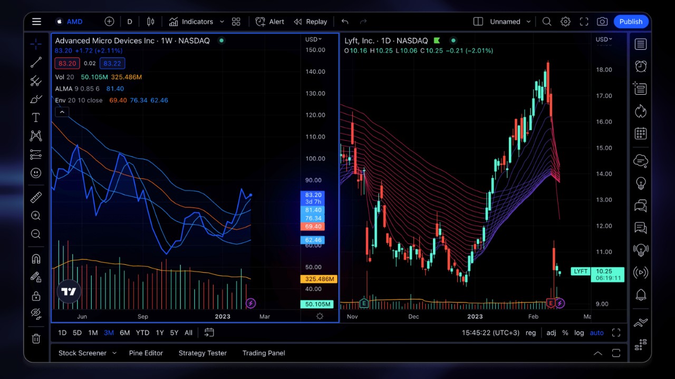The width and height of the screenshot is (675, 379).
Task: Add symbol with the plus icon
Action: [109, 22]
